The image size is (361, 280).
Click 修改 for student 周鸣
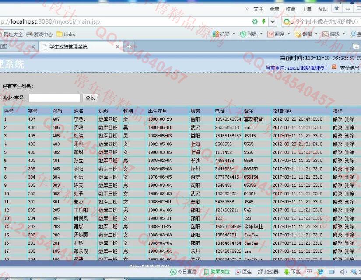pyautogui.click(x=337, y=128)
